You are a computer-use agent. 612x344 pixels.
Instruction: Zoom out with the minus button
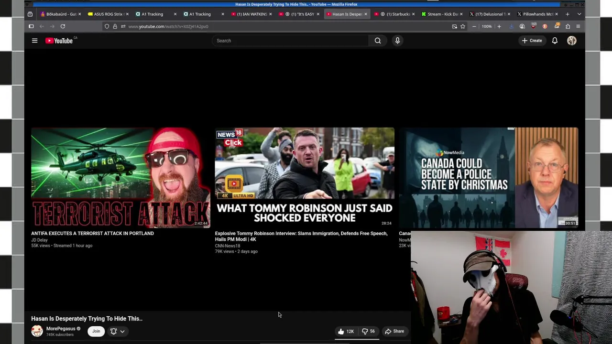tap(474, 26)
